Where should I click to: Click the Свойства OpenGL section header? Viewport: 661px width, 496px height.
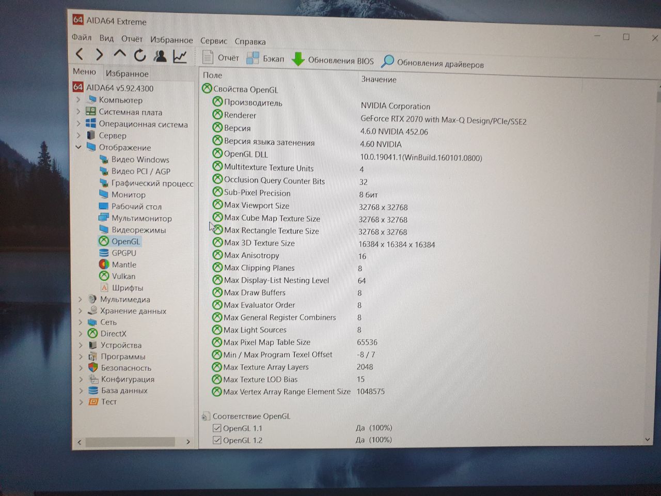pos(240,89)
